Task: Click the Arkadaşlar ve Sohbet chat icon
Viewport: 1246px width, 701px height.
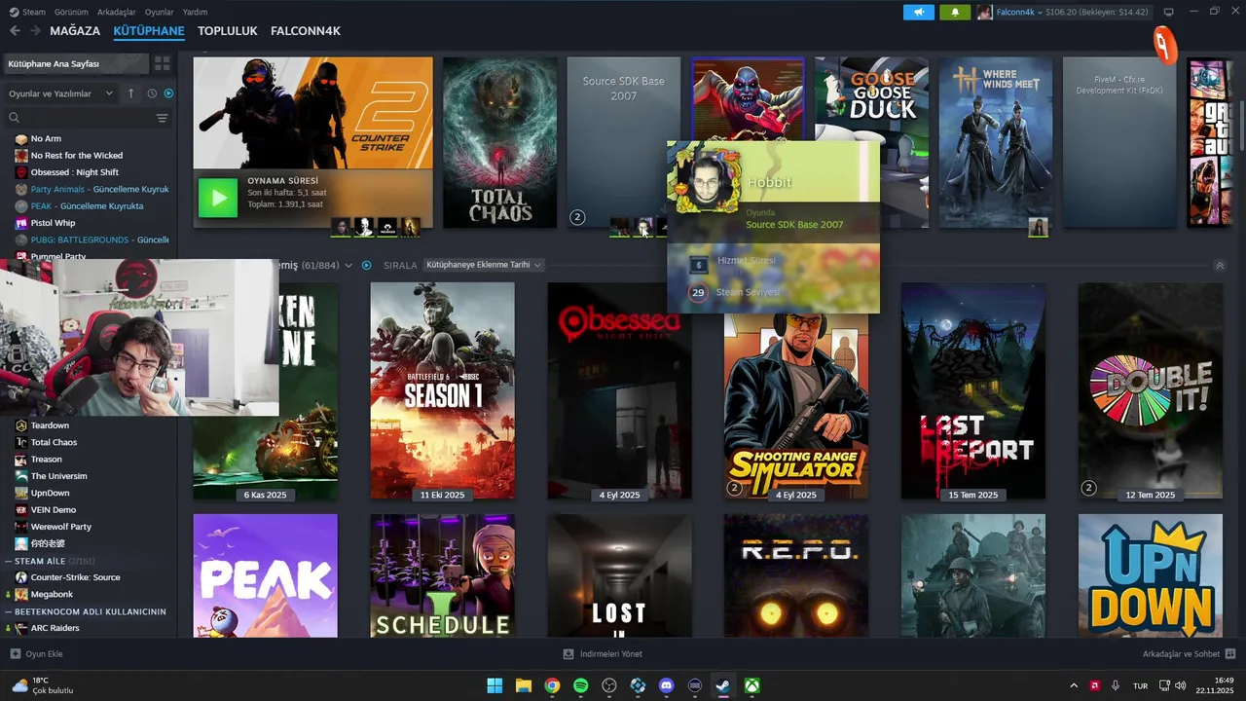Action: tap(1229, 653)
